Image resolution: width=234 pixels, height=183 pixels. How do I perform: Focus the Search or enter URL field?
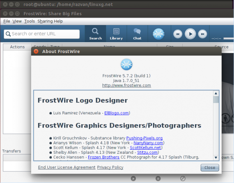coord(42,34)
